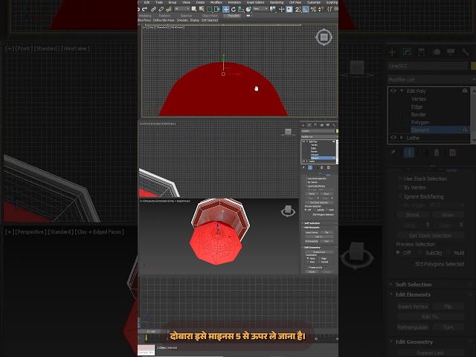Click Line002 name field in enlarged background panel
Screen dimensions: 476x357
428,66
